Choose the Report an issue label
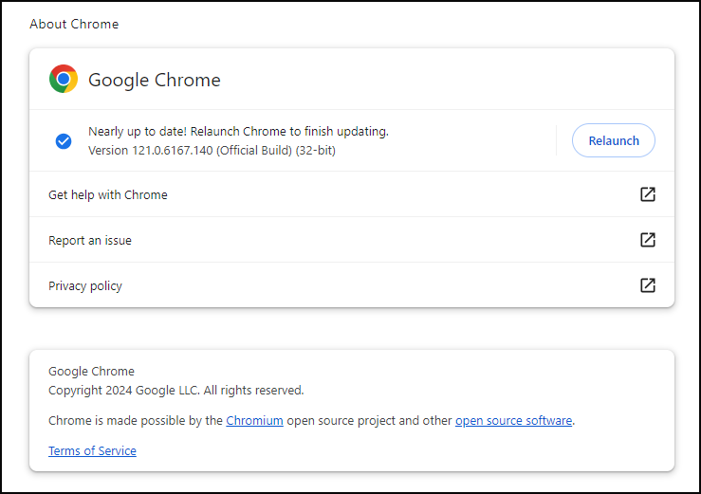701x494 pixels. click(x=90, y=241)
